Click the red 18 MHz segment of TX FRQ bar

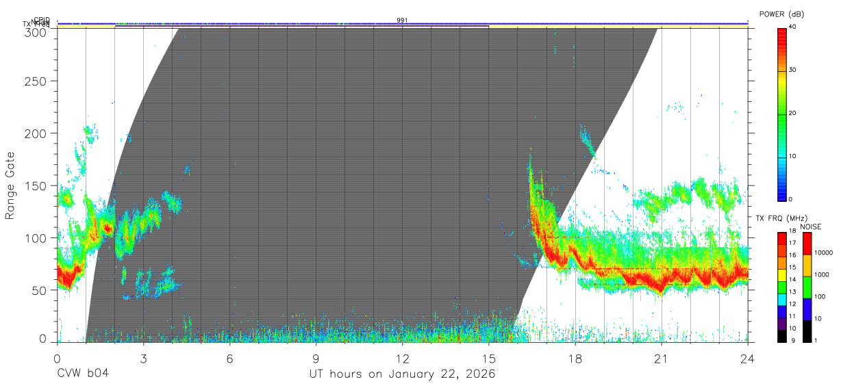781,238
